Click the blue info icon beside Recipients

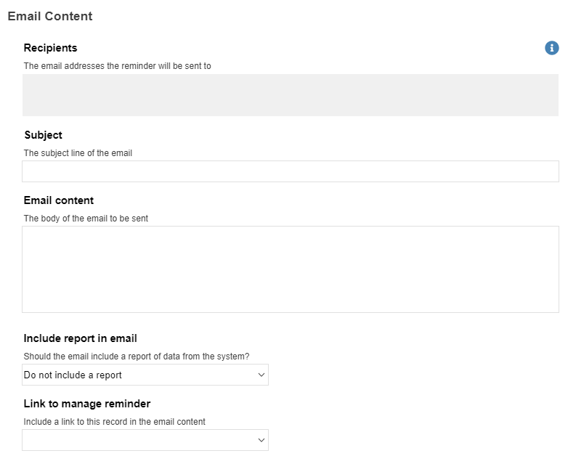pos(552,48)
